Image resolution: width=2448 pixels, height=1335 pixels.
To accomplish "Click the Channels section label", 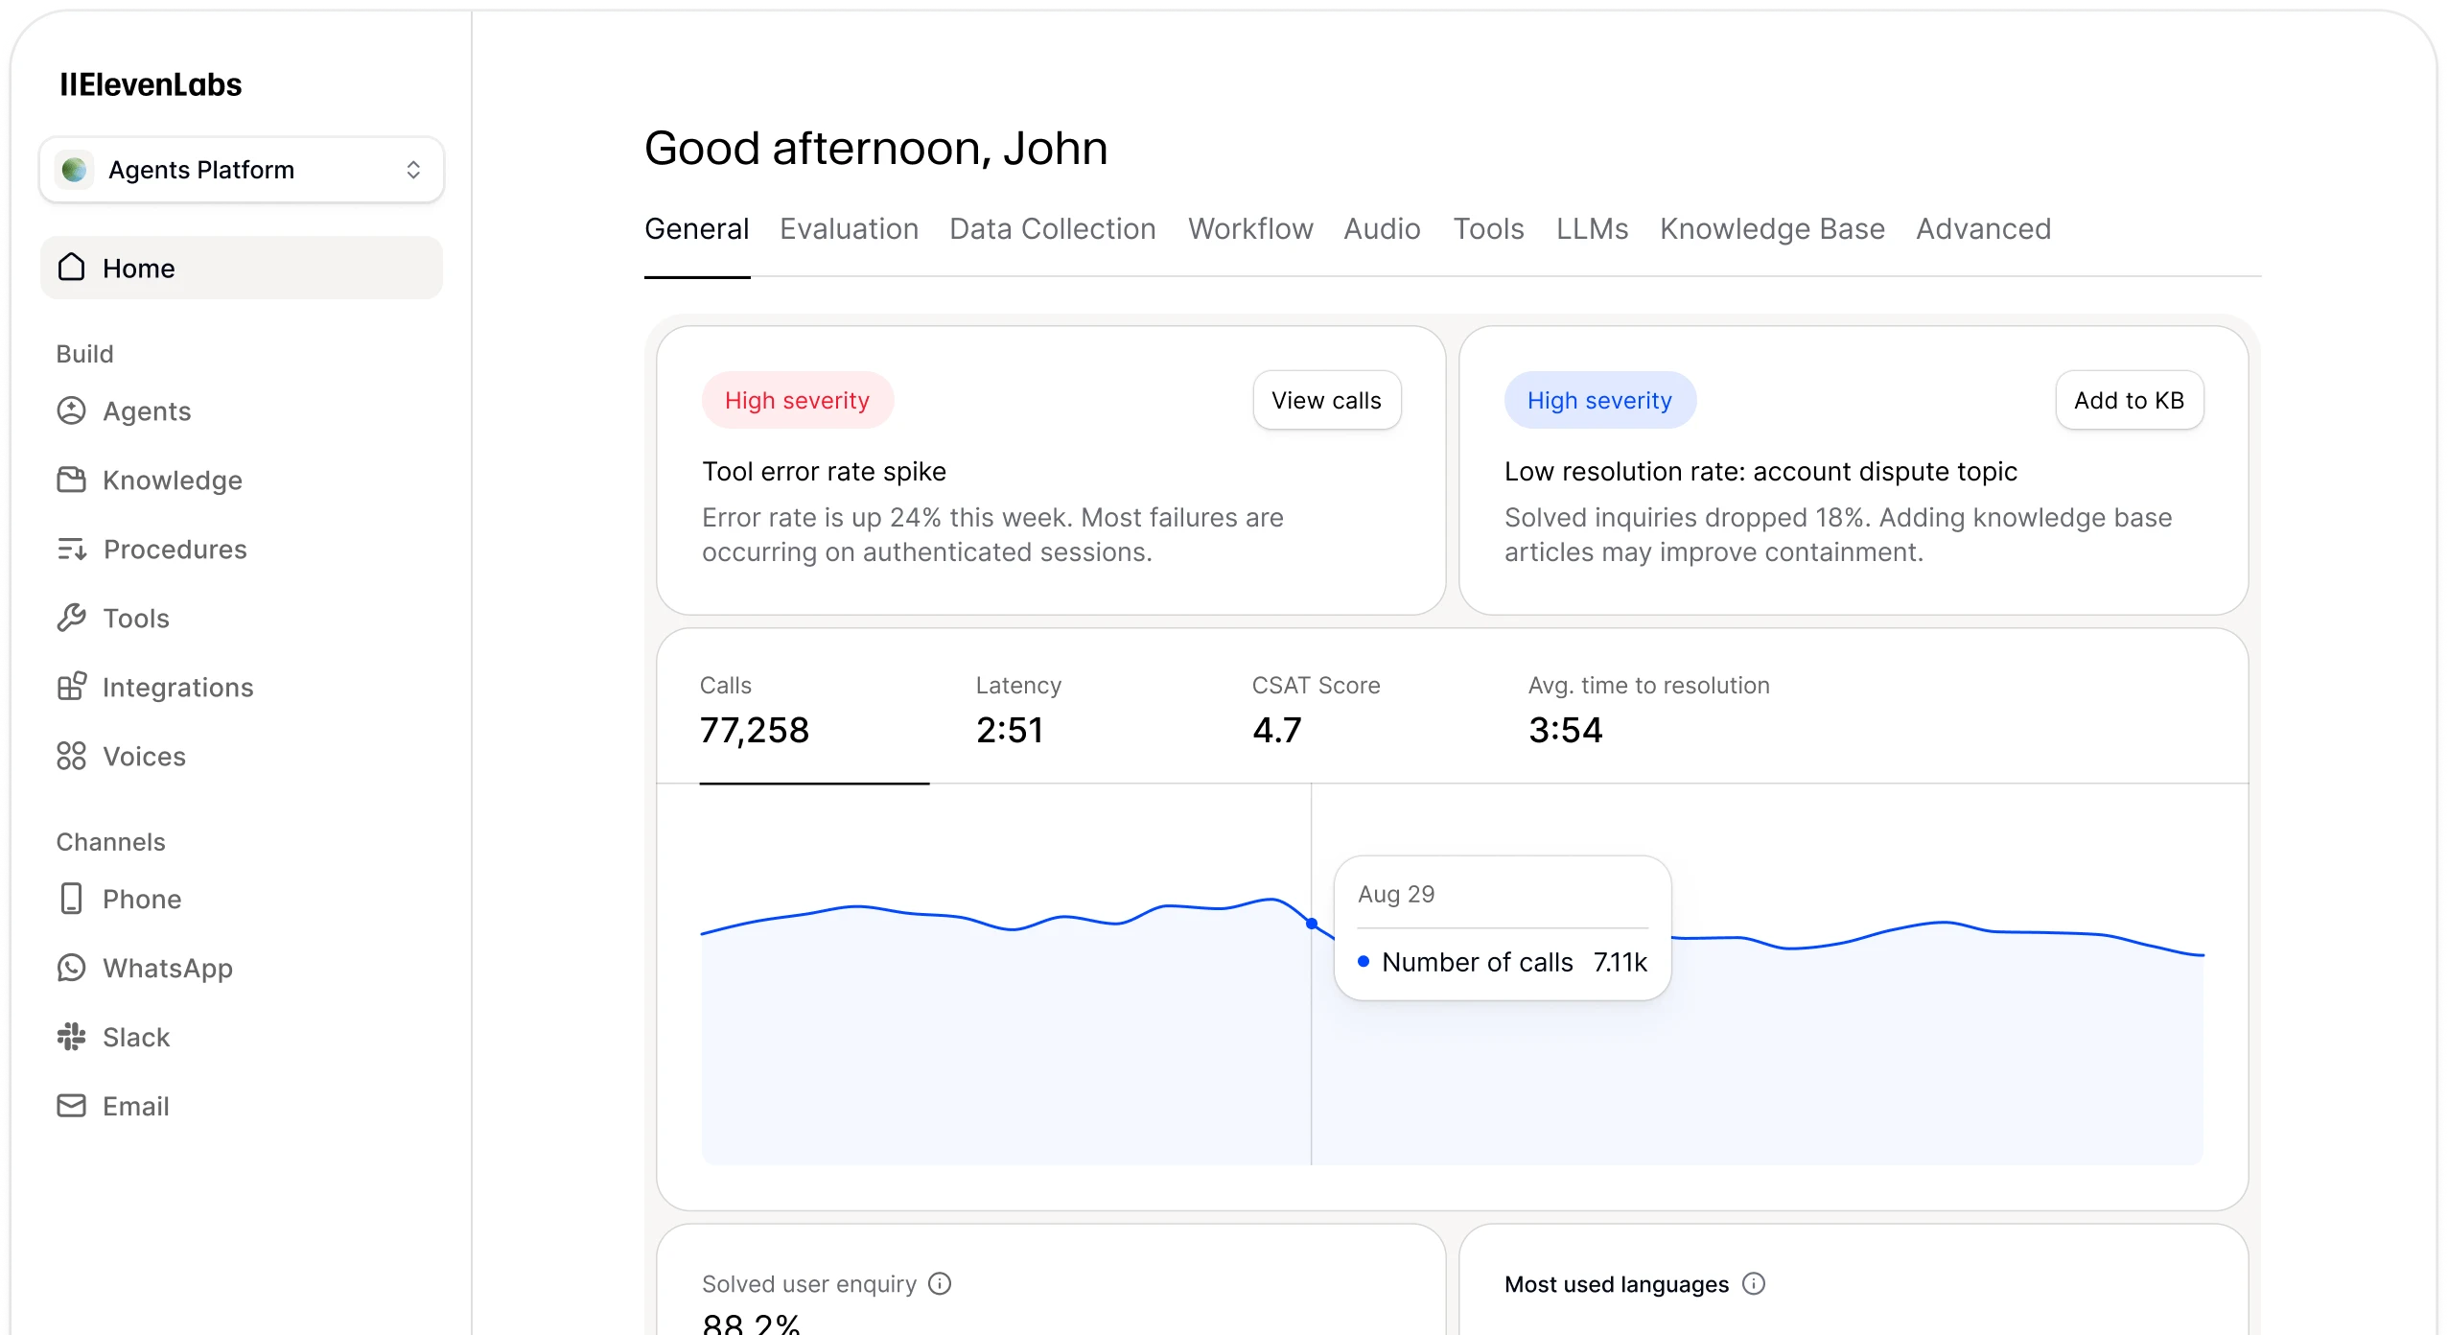I will tap(110, 841).
